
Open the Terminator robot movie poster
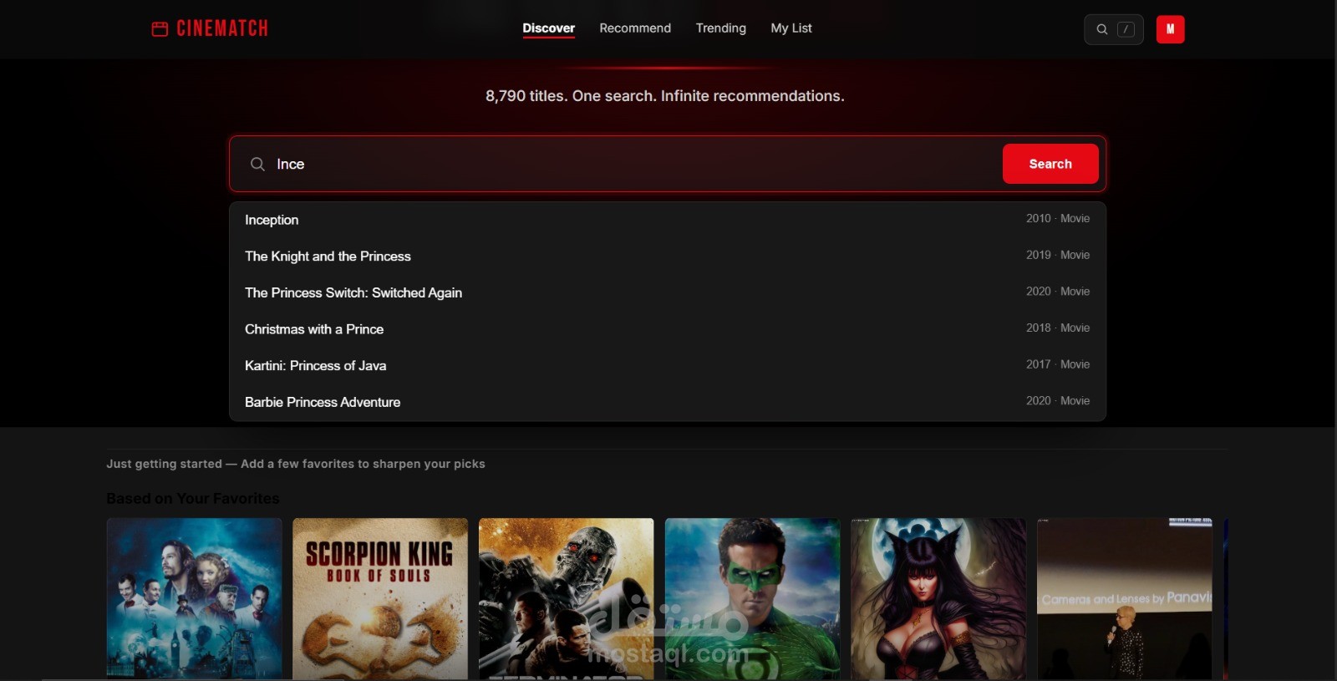567,598
